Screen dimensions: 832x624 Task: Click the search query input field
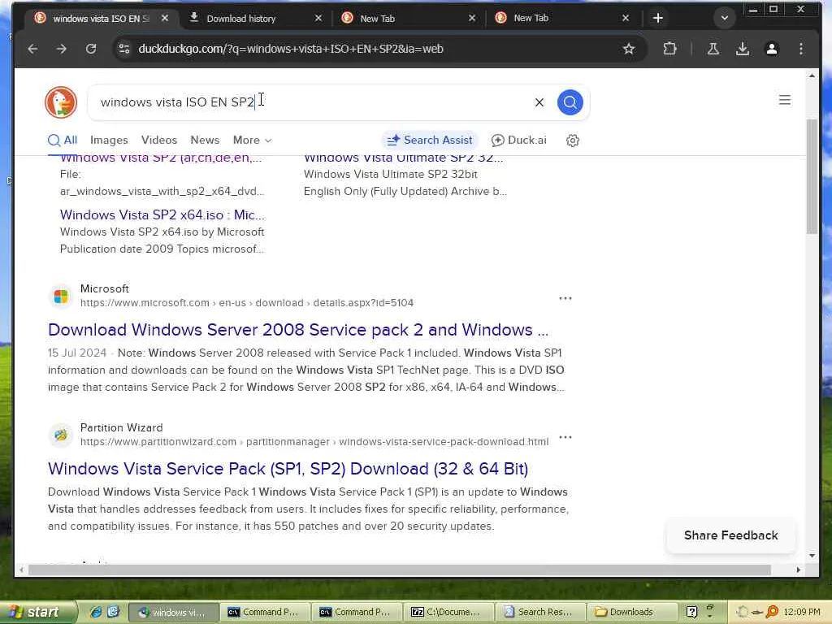[313, 102]
